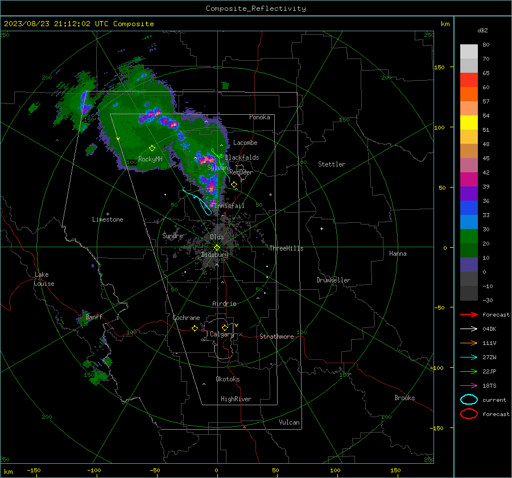Click yellow diamond marker near RedDeer
Screen dimensions: 512x478
click(x=234, y=185)
